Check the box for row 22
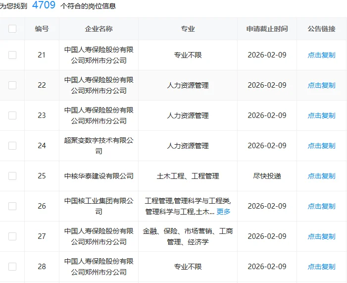Viewport: 347px width, 283px height. pyautogui.click(x=12, y=85)
